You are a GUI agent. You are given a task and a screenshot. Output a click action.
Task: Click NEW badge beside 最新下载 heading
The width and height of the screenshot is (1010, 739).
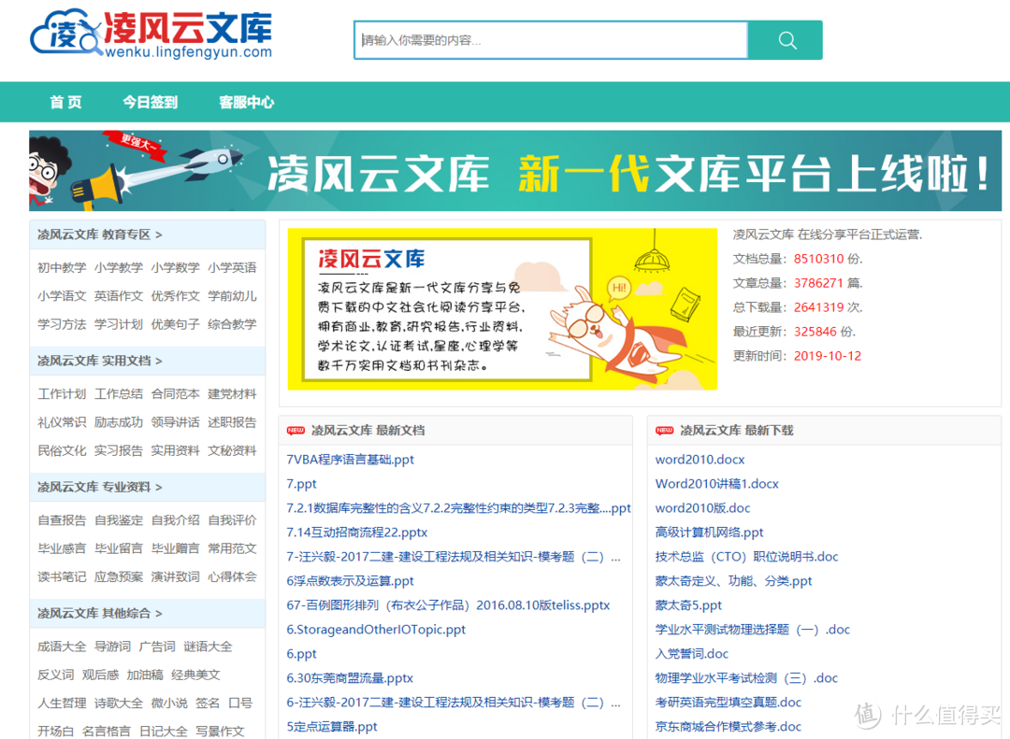(665, 431)
